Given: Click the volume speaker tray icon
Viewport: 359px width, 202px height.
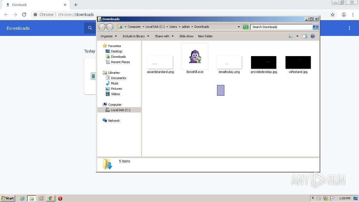Looking at the screenshot, I should pyautogui.click(x=319, y=198).
